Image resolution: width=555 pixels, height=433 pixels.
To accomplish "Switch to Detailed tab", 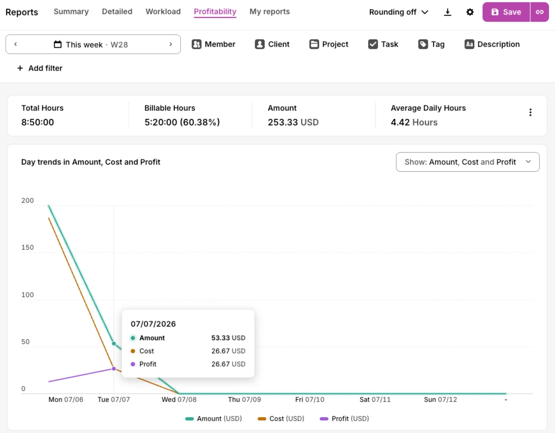I will 117,12.
